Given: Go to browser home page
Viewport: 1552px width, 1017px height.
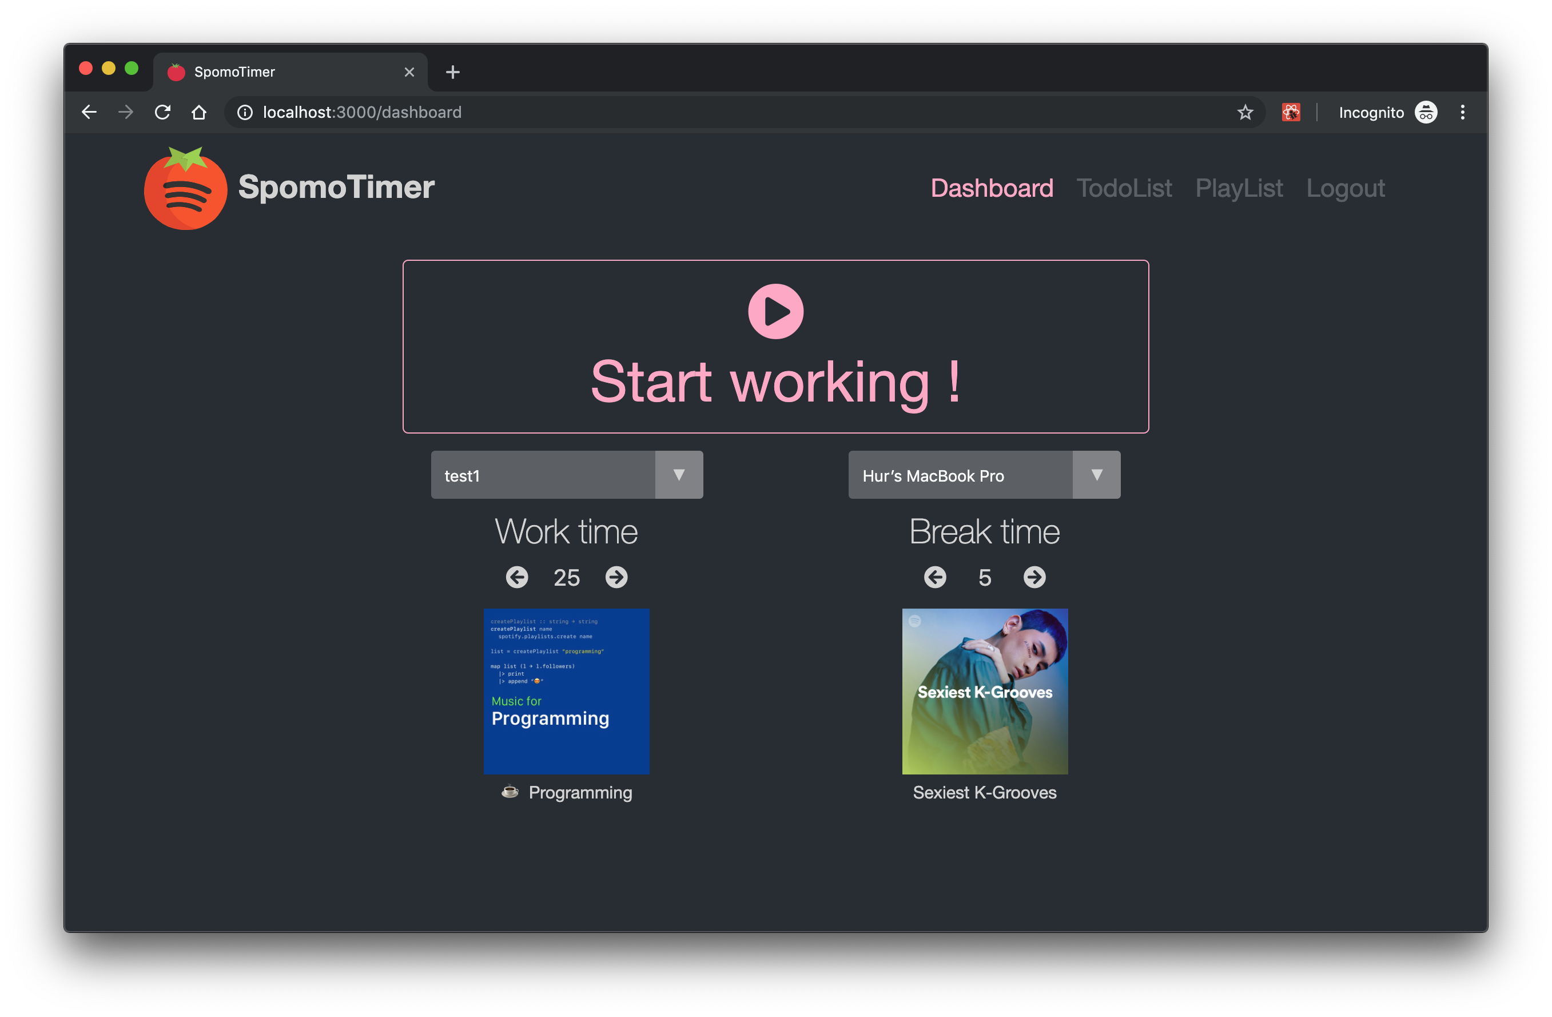Looking at the screenshot, I should pyautogui.click(x=199, y=112).
